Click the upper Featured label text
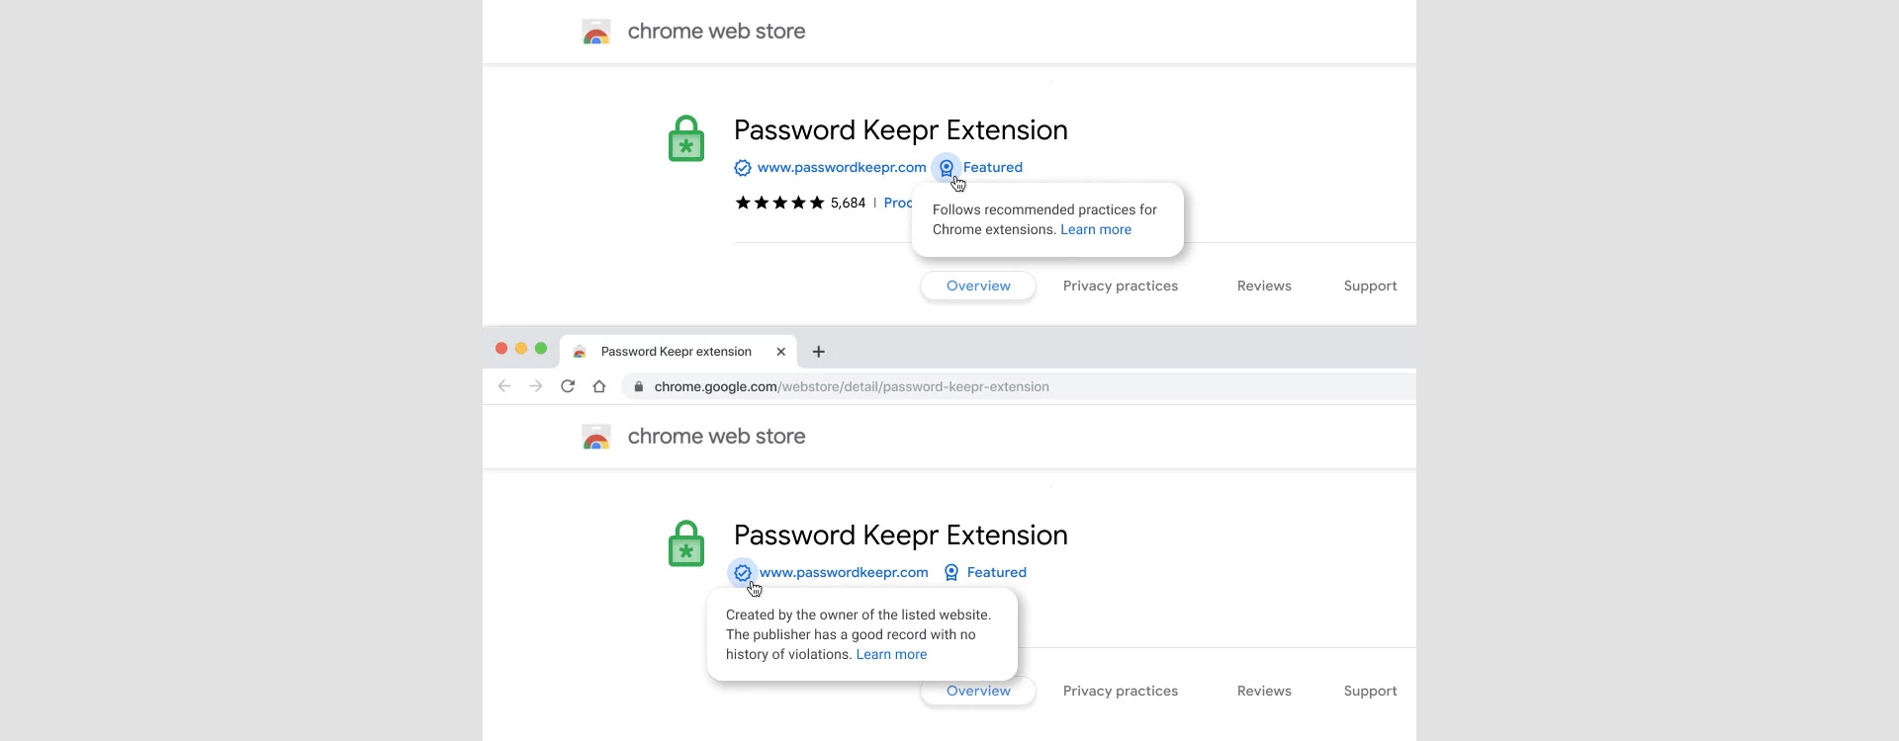Screen dimensions: 1899x741 (993, 168)
